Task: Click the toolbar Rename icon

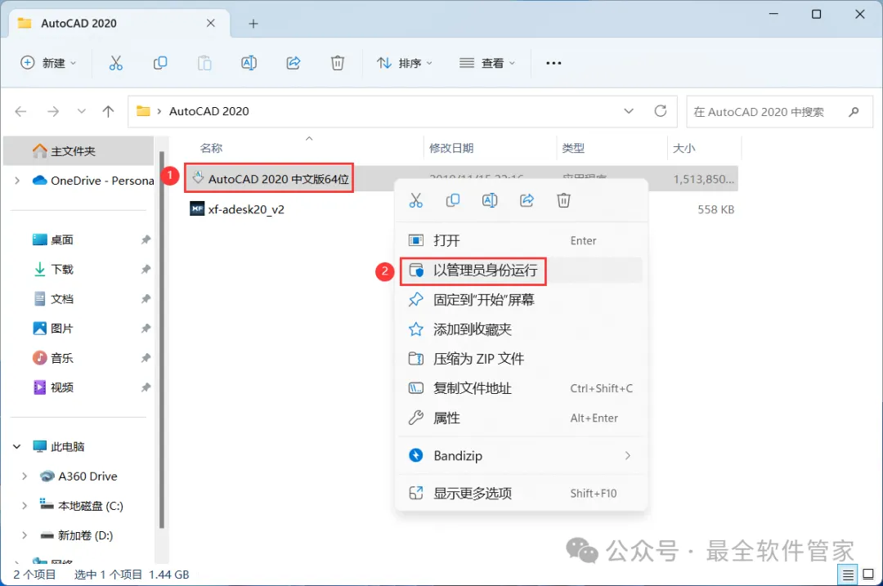Action: click(249, 63)
